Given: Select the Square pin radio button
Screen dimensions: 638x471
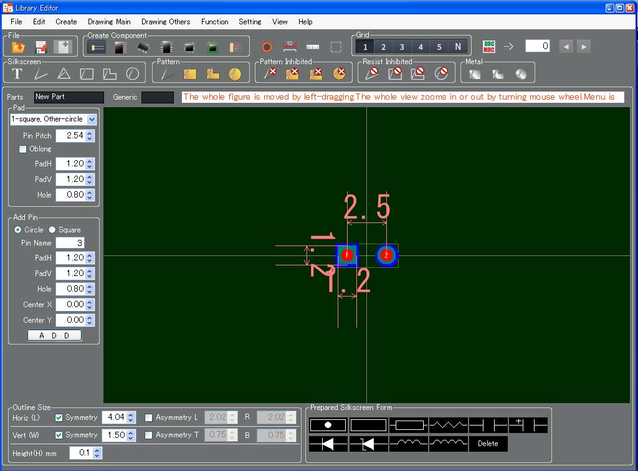Looking at the screenshot, I should click(52, 230).
